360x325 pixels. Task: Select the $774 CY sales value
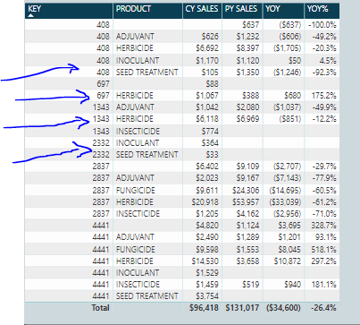pos(210,131)
